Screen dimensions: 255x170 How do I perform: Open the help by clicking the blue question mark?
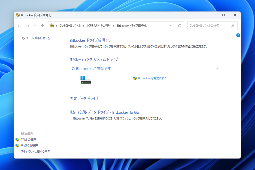[238, 35]
